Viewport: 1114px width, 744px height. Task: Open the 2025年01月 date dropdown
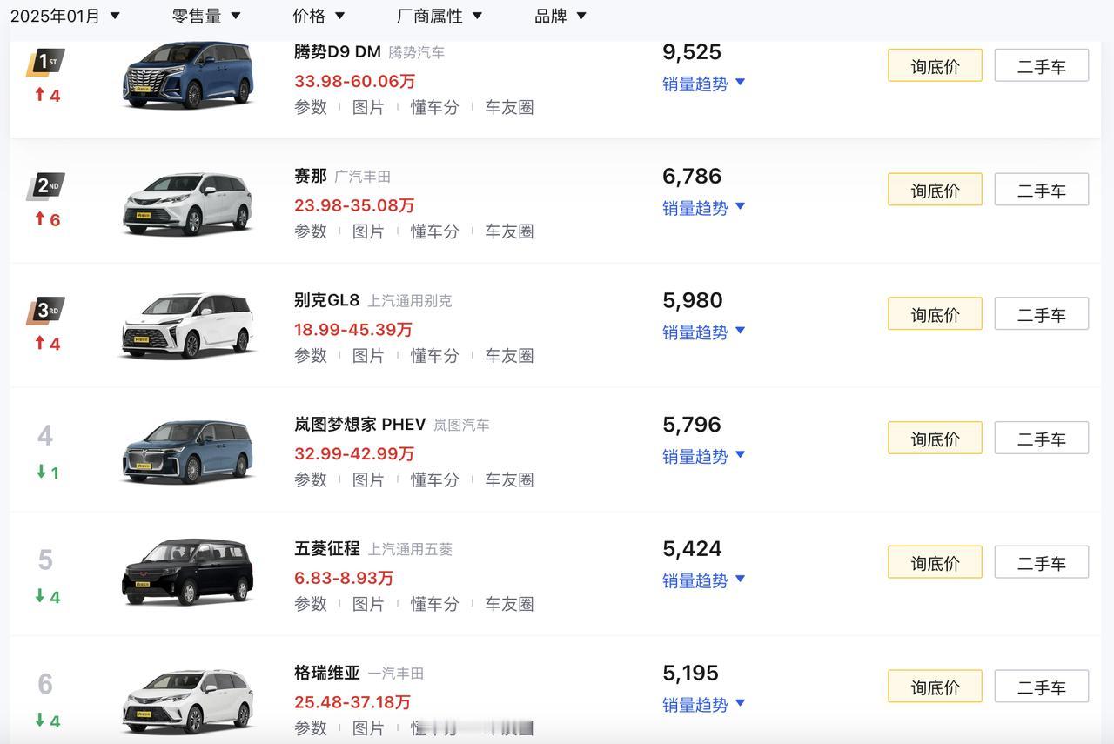(65, 16)
